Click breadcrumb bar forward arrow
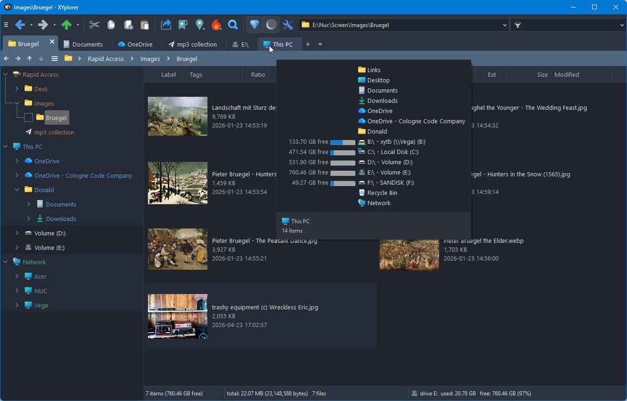The width and height of the screenshot is (627, 401). (x=18, y=59)
